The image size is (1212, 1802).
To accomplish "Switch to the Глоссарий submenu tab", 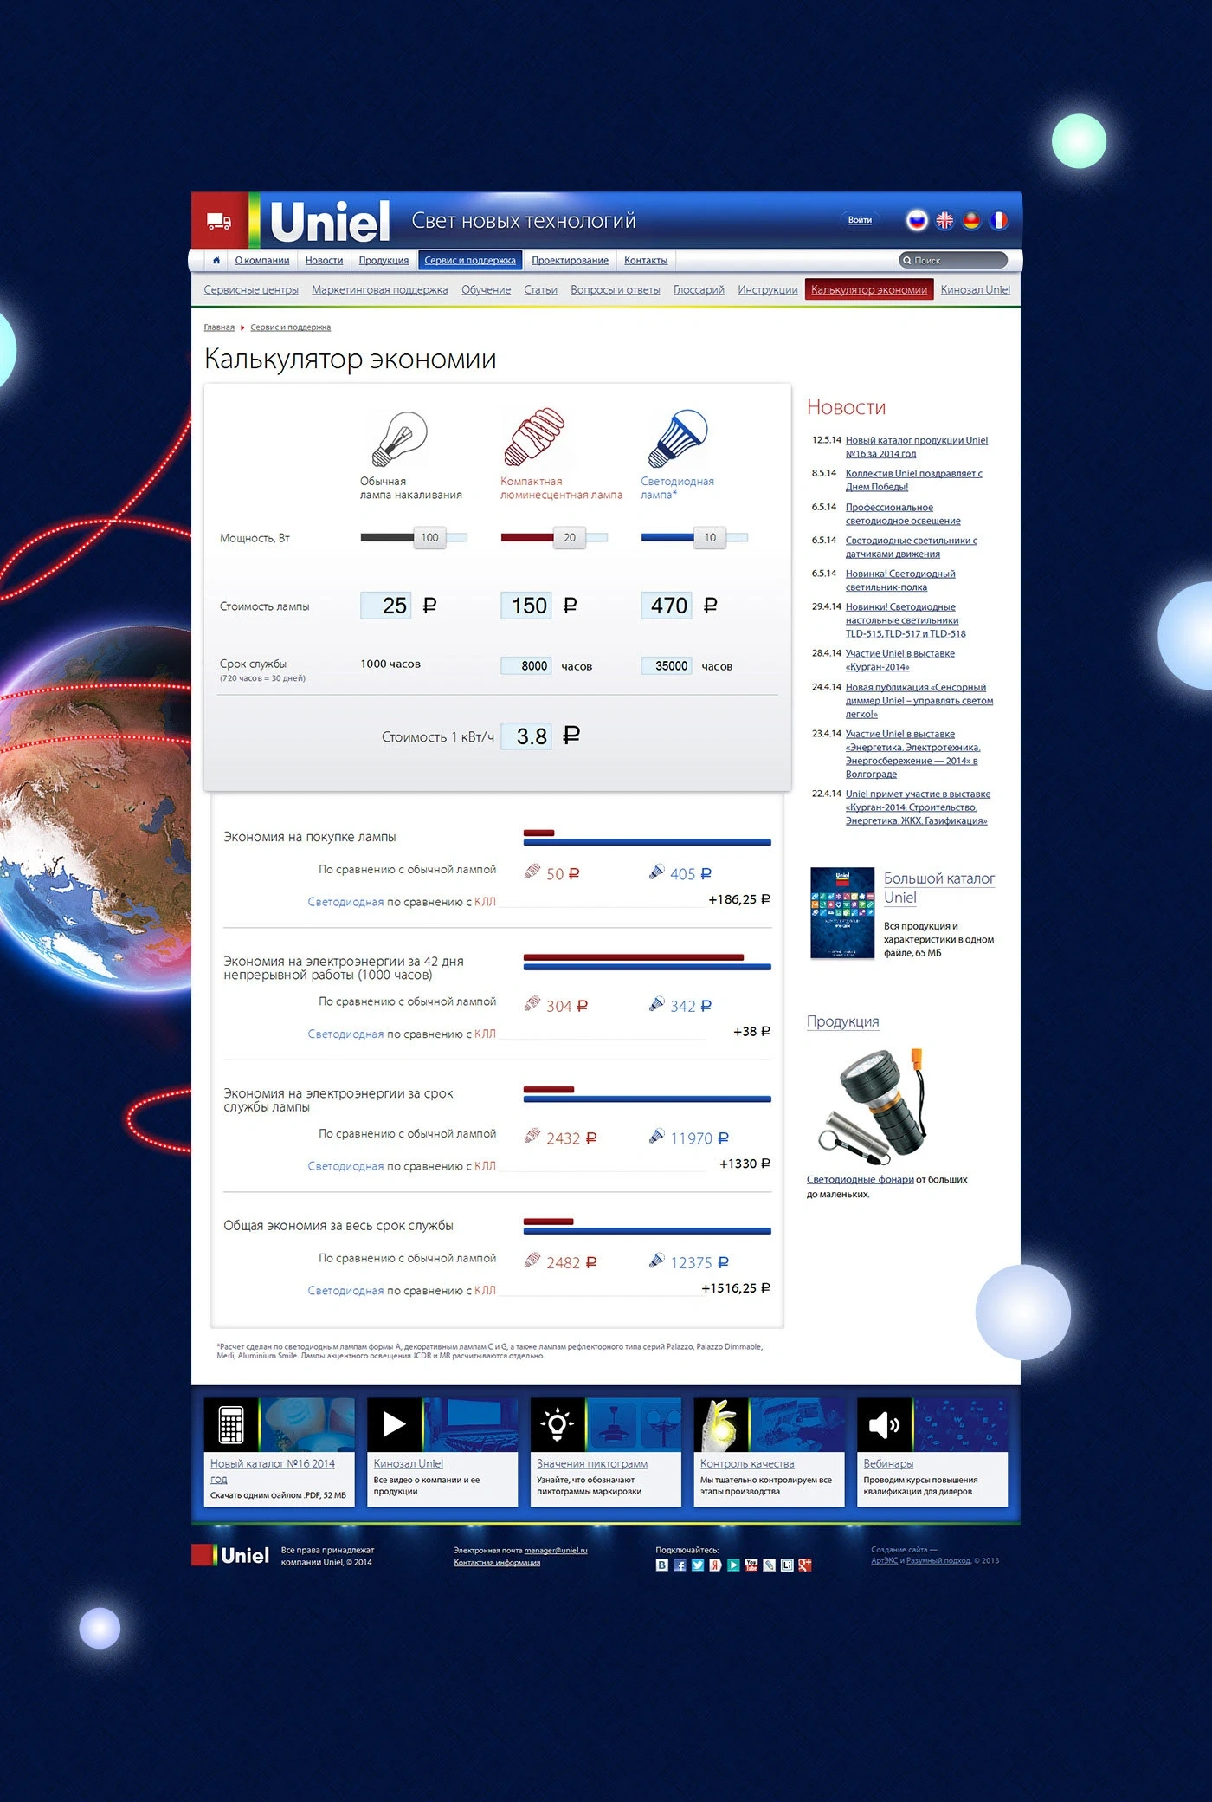I will tap(699, 290).
